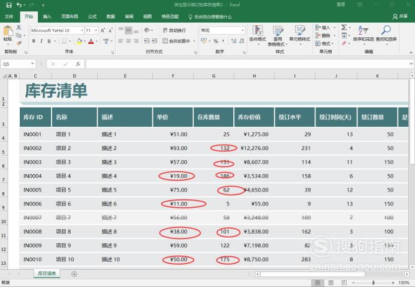415x287 pixels.
Task: Click the 共享 Share button
Action: pyautogui.click(x=400, y=16)
